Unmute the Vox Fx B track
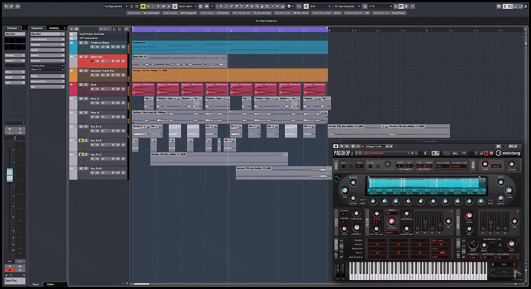 click(81, 140)
